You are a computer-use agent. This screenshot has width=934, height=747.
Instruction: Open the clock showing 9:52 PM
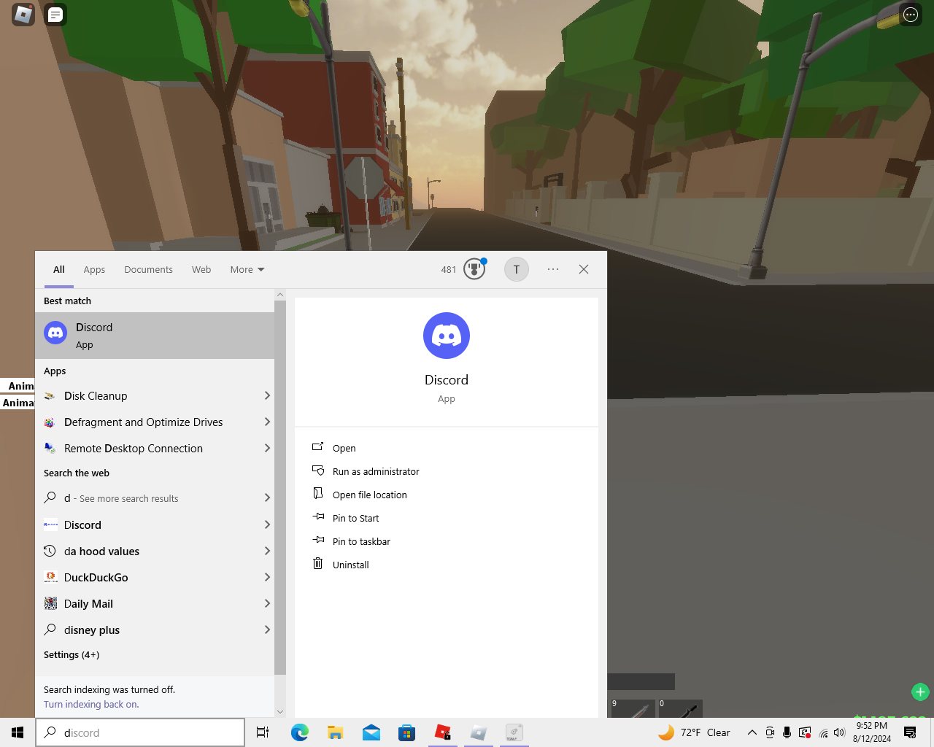872,732
